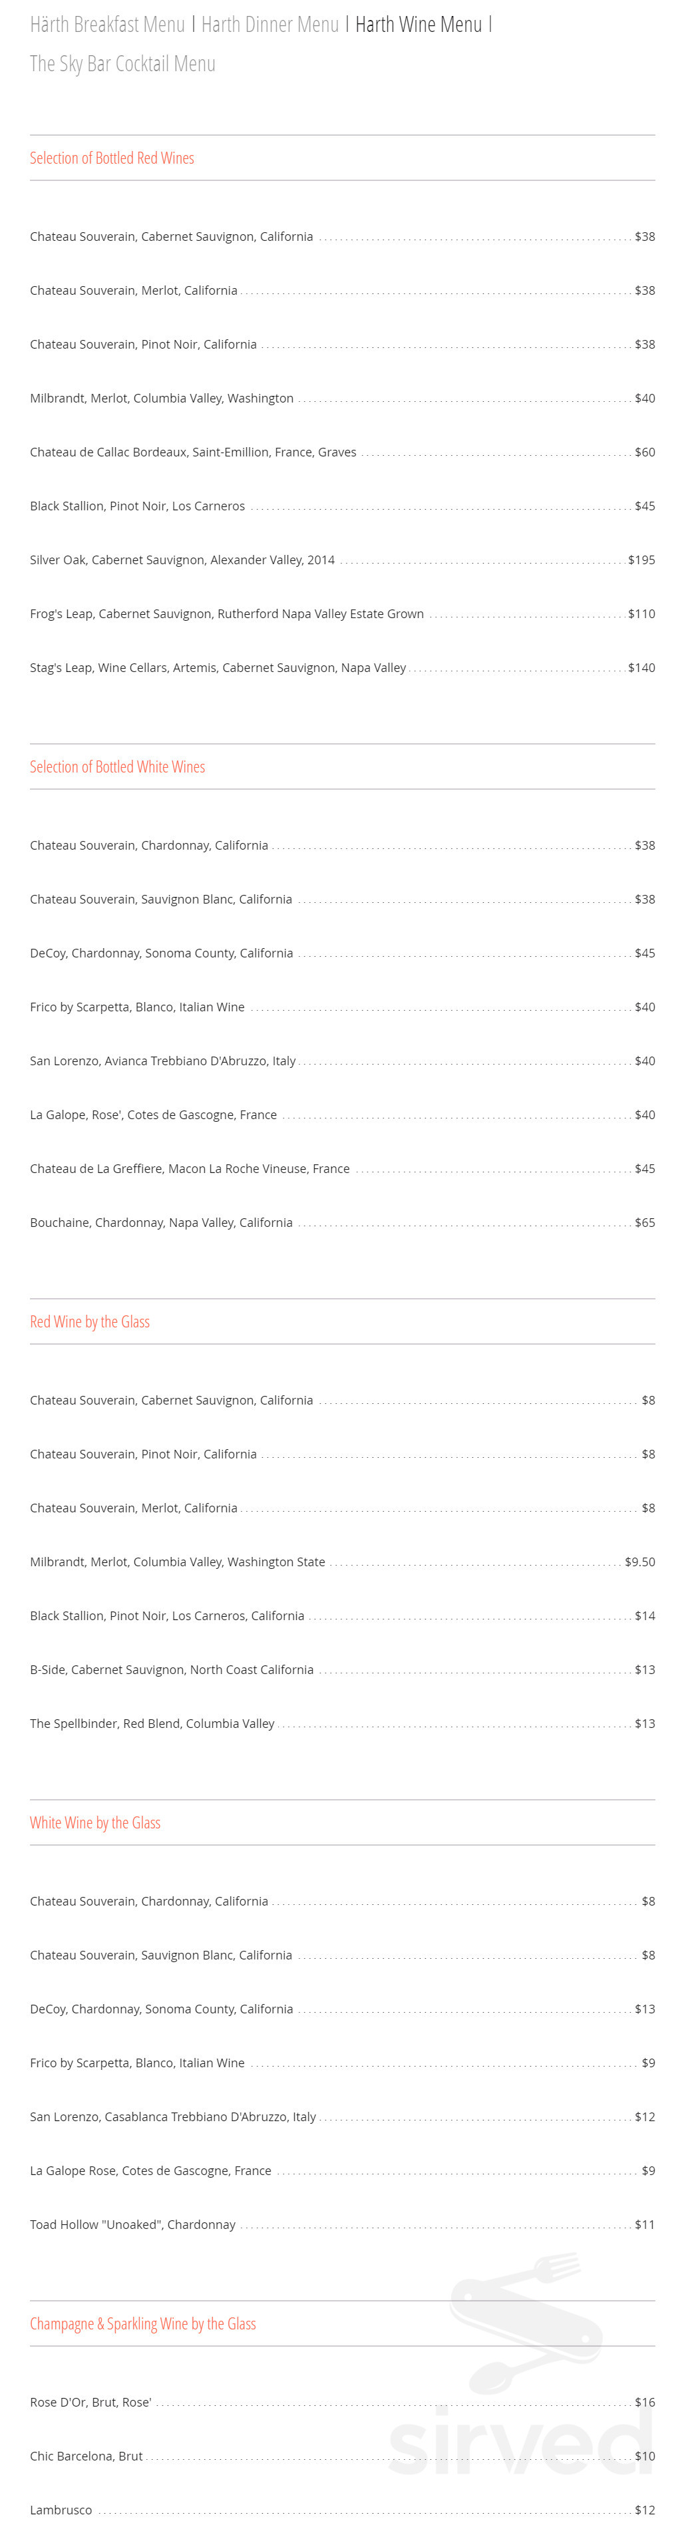Click White Wine by the Glass heading
Image resolution: width=692 pixels, height=2533 pixels.
click(95, 1822)
